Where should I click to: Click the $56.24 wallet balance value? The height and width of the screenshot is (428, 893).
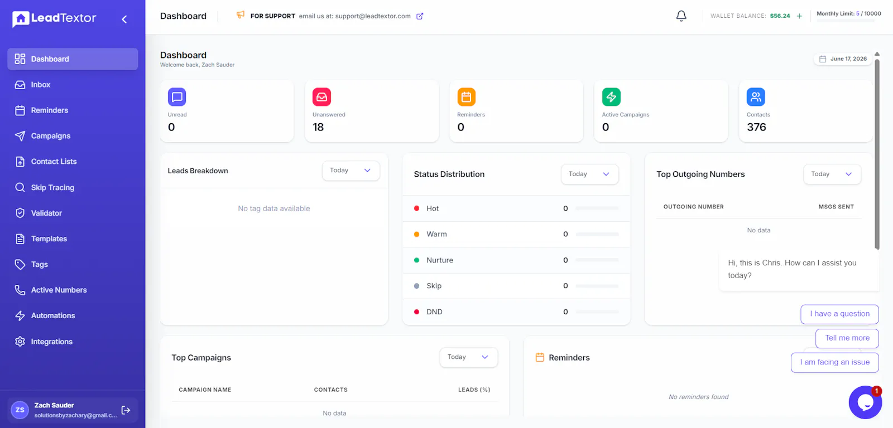click(780, 16)
